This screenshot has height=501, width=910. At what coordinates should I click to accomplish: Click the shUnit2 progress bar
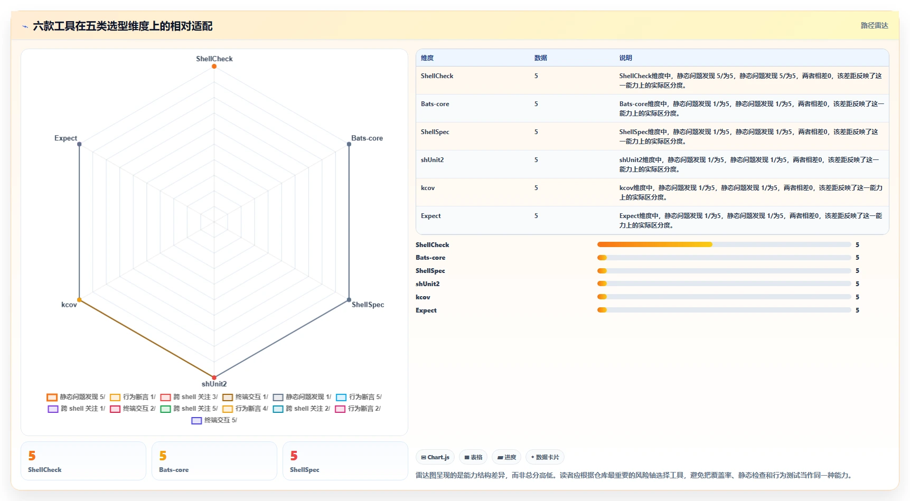[724, 284]
